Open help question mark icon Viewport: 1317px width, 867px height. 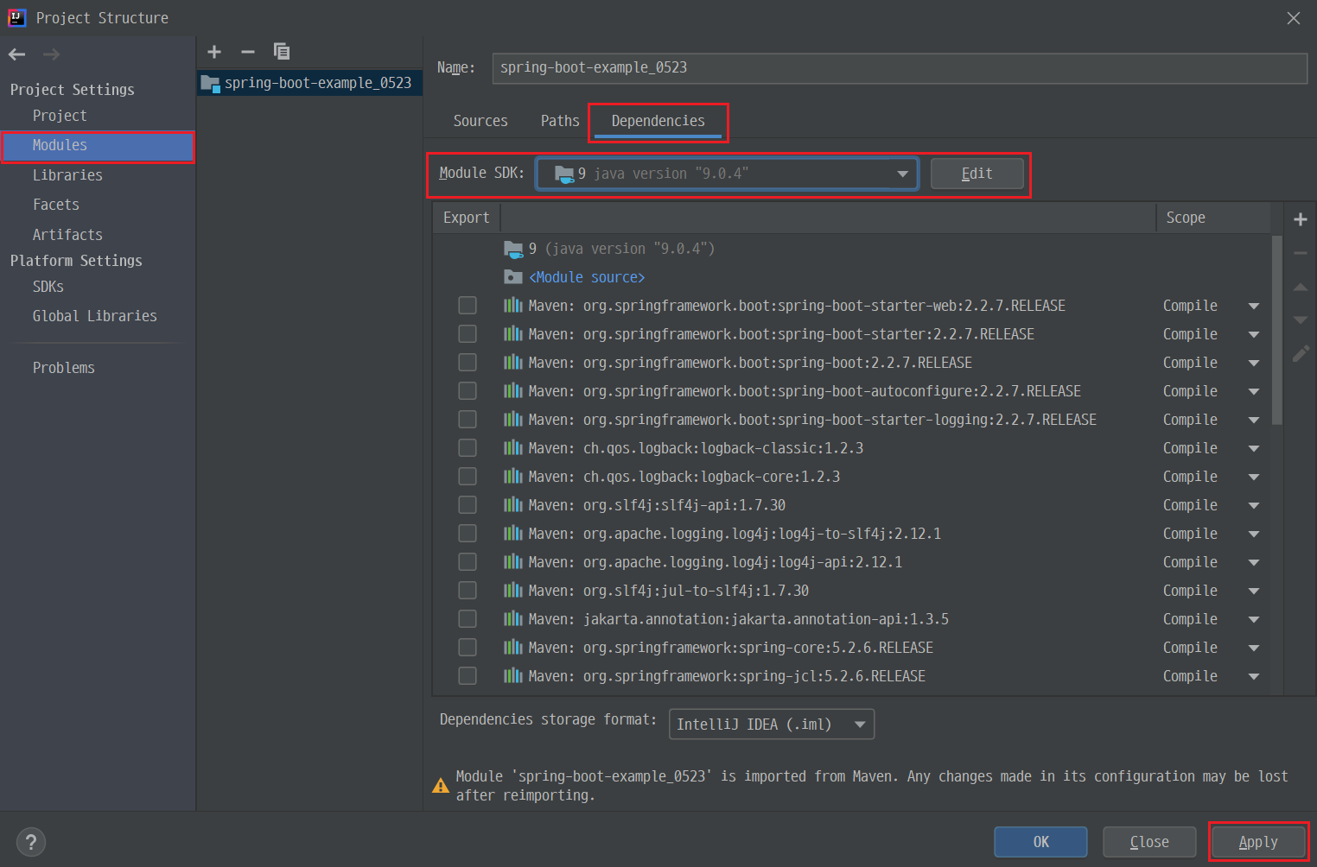tap(30, 842)
